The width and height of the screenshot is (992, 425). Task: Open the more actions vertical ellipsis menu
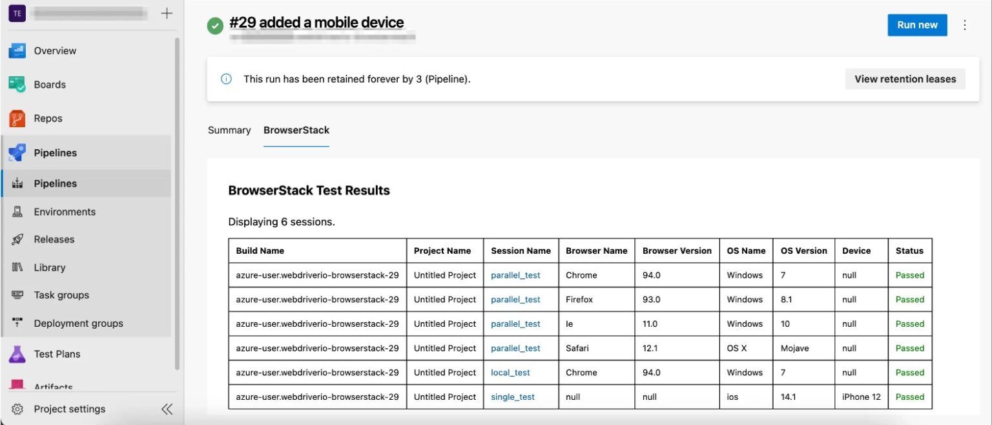coord(965,25)
